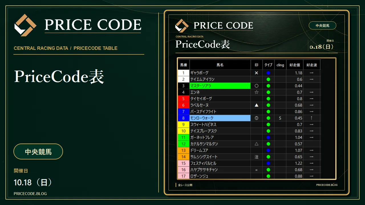This screenshot has height=205, width=365.
Task: Sort by the 馬名 column header
Action: click(x=220, y=65)
